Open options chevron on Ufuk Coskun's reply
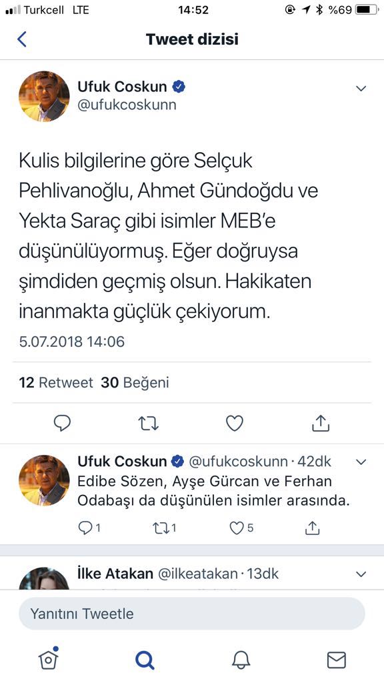 coord(361,461)
